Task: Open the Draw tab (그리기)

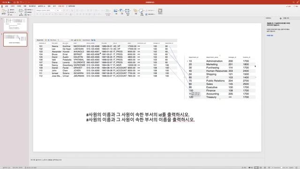Action: pos(13,6)
